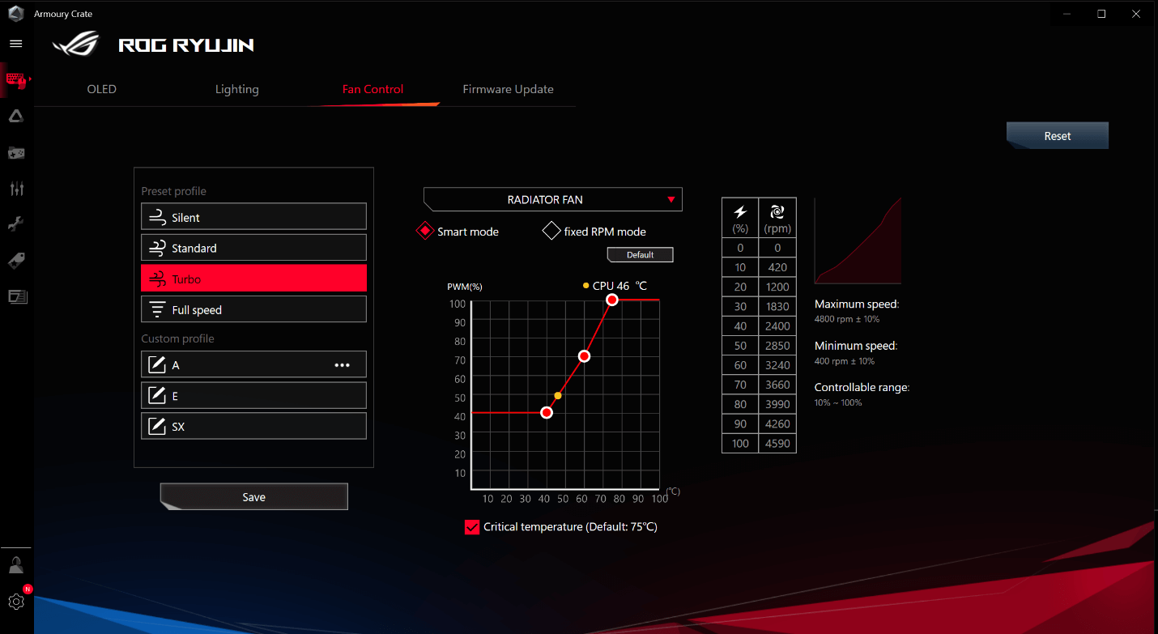Click the 420 rpm table cell
Viewport: 1158px width, 634px height.
[777, 267]
